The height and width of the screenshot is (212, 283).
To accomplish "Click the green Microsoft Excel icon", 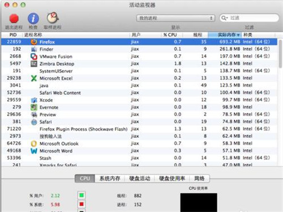I will click(34, 78).
